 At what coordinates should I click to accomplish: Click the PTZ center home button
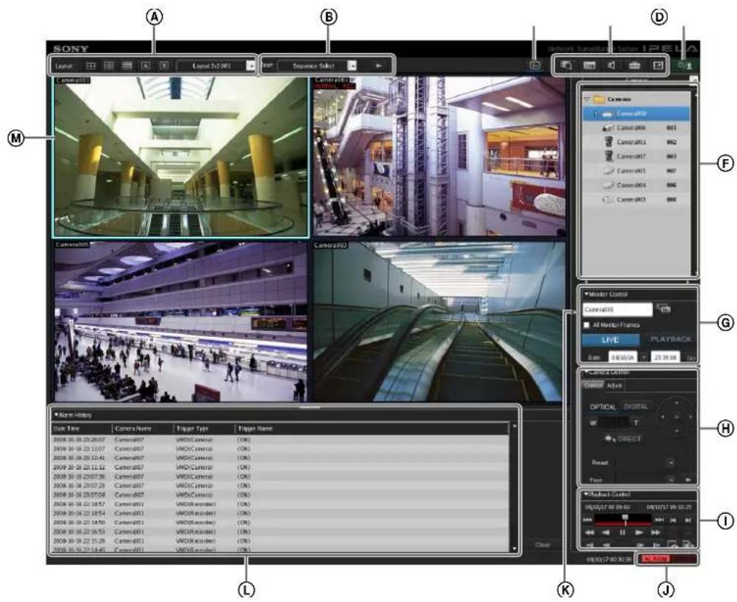coord(677,417)
